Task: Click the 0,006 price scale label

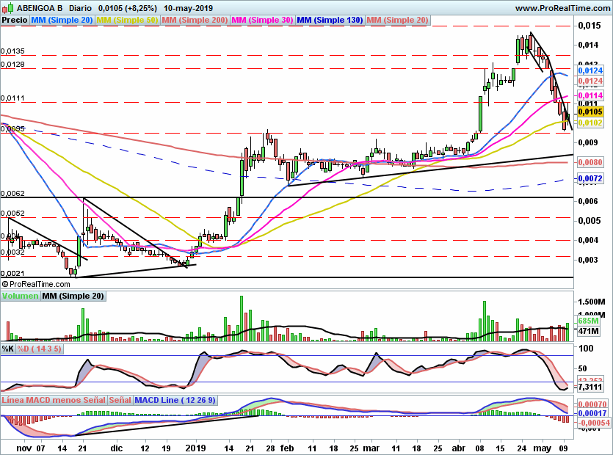Action: point(588,201)
